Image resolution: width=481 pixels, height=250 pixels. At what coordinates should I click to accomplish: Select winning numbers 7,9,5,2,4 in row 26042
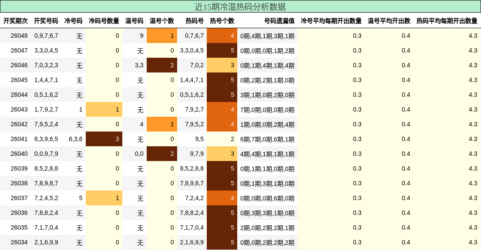[x=46, y=125]
